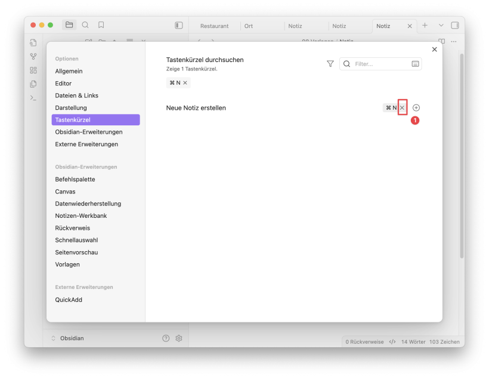Screen dimensions: 489x379
Task: Open the bookmarks icon in the top toolbar
Action: pos(101,25)
